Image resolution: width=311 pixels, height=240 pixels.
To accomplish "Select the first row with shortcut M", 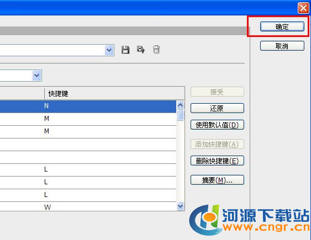I will [x=88, y=119].
